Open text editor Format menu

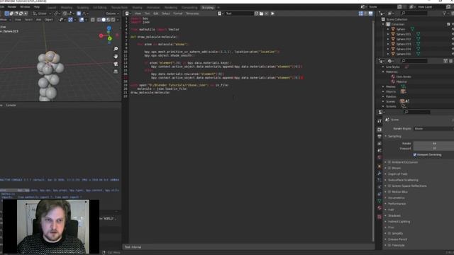(177, 13)
